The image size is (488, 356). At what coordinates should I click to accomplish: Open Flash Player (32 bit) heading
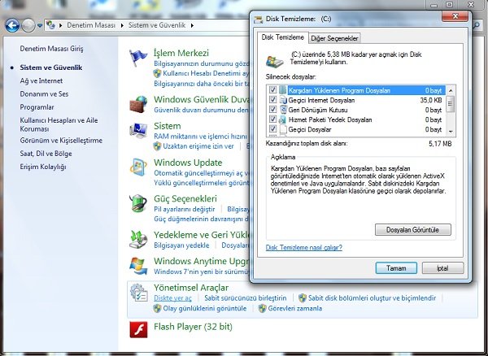[x=193, y=327]
